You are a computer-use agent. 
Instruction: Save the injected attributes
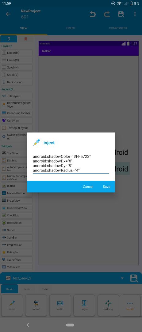(x=106, y=187)
